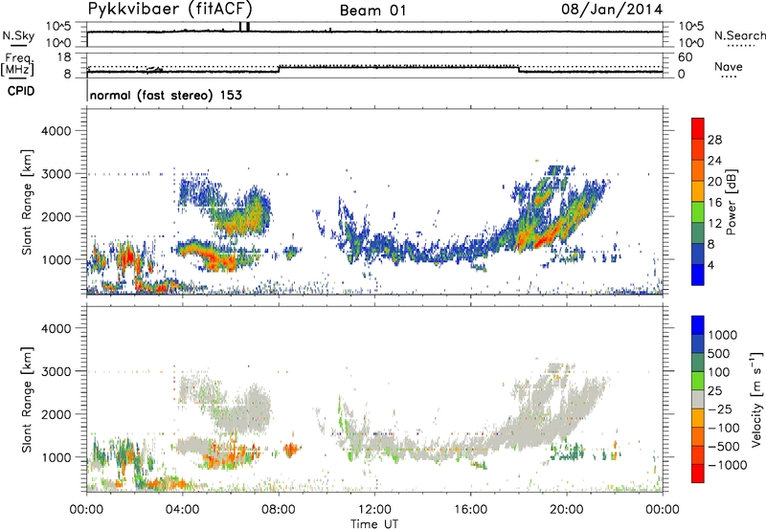766x530 pixels.
Task: Click the gray segment of Velocity color bar
Action: coord(698,399)
